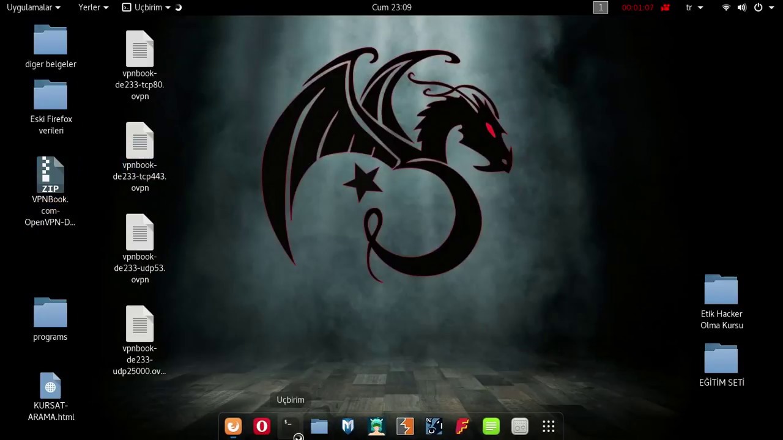Select vpnbook-de233-udp53.ovpn file
Screen dimensions: 783x440
(139, 249)
